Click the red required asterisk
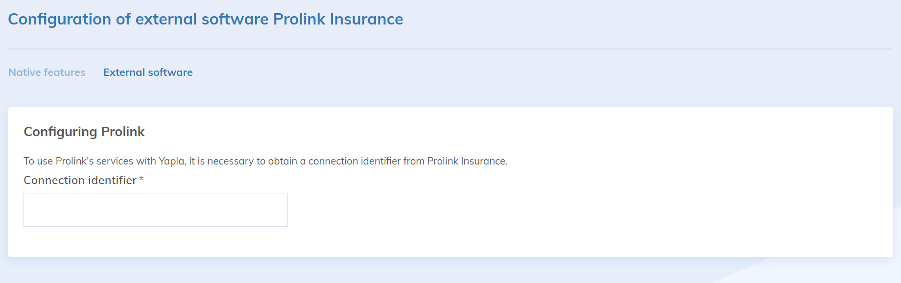This screenshot has width=901, height=283. pyautogui.click(x=142, y=179)
